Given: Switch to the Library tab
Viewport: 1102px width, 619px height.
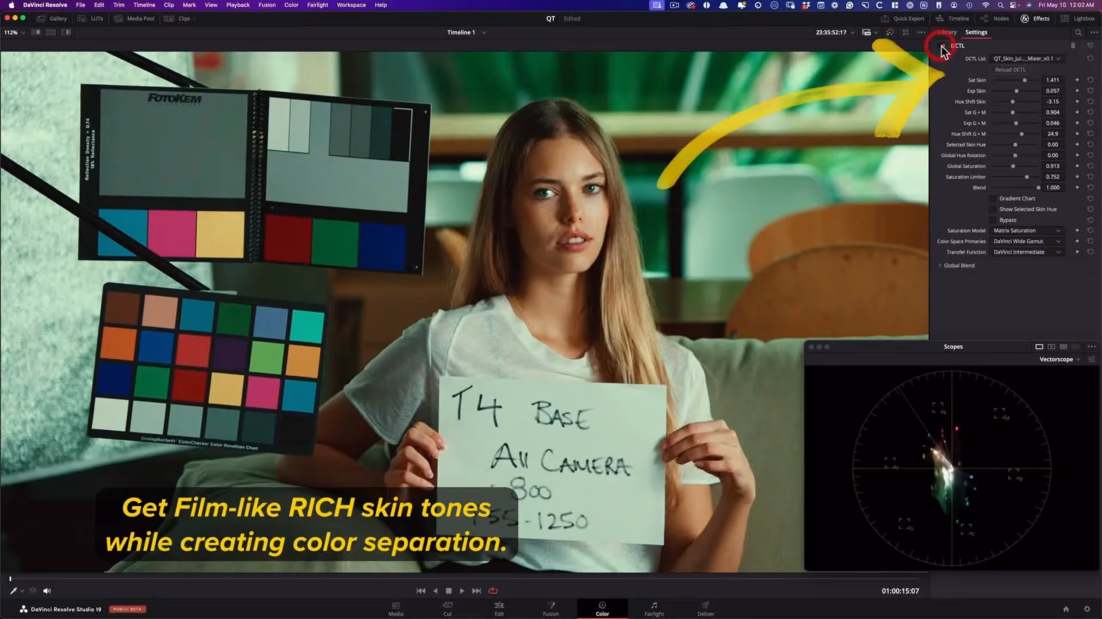Looking at the screenshot, I should 947,32.
